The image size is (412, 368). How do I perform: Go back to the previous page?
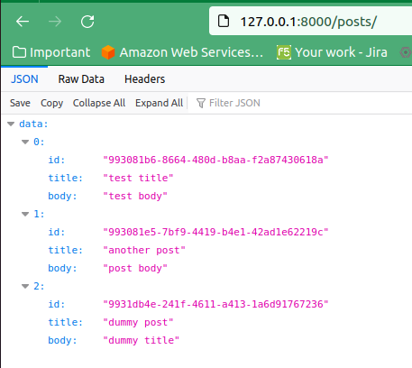23,22
